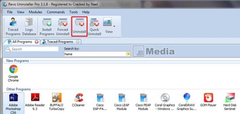Click into the Search input field

pos(32,49)
